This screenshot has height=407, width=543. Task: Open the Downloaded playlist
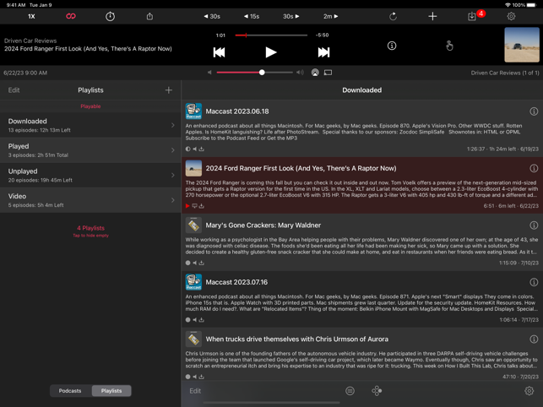pos(90,125)
